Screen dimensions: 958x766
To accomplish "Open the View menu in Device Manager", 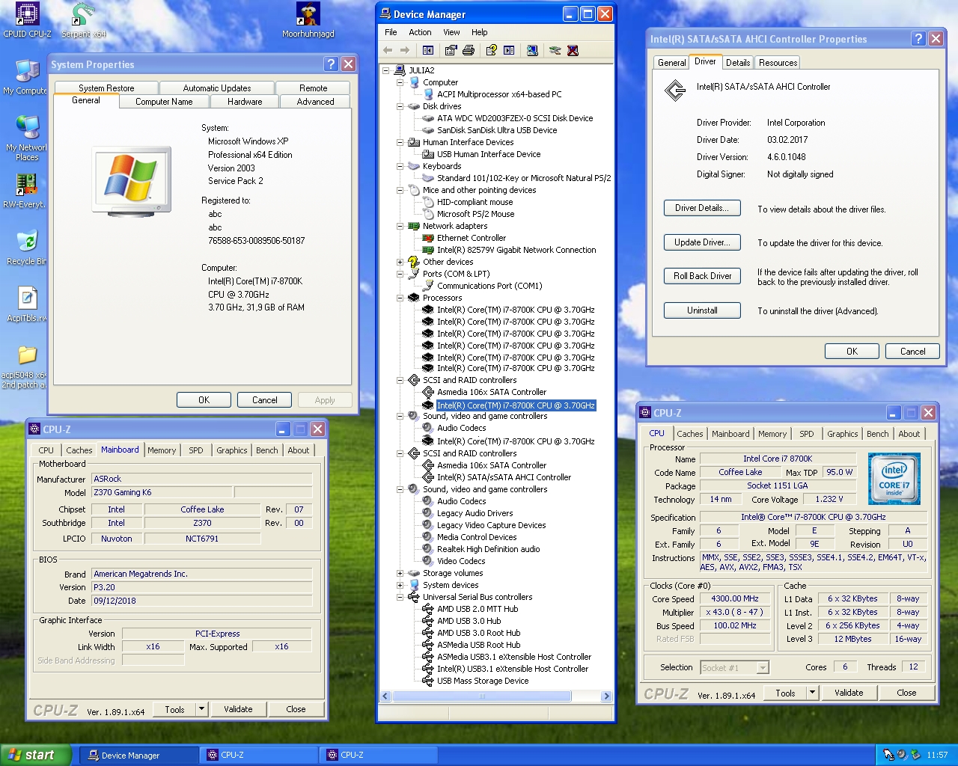I will 451,32.
